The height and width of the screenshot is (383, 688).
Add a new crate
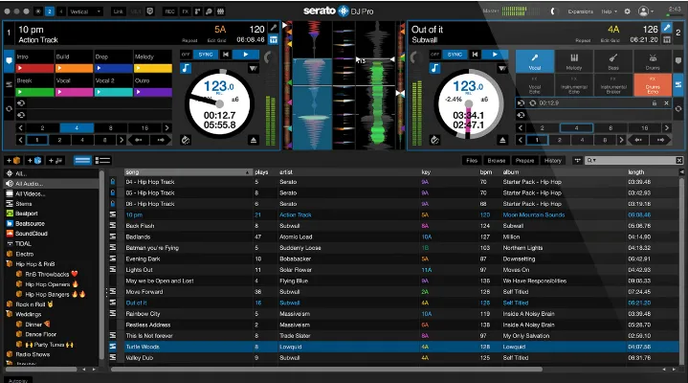click(x=13, y=160)
